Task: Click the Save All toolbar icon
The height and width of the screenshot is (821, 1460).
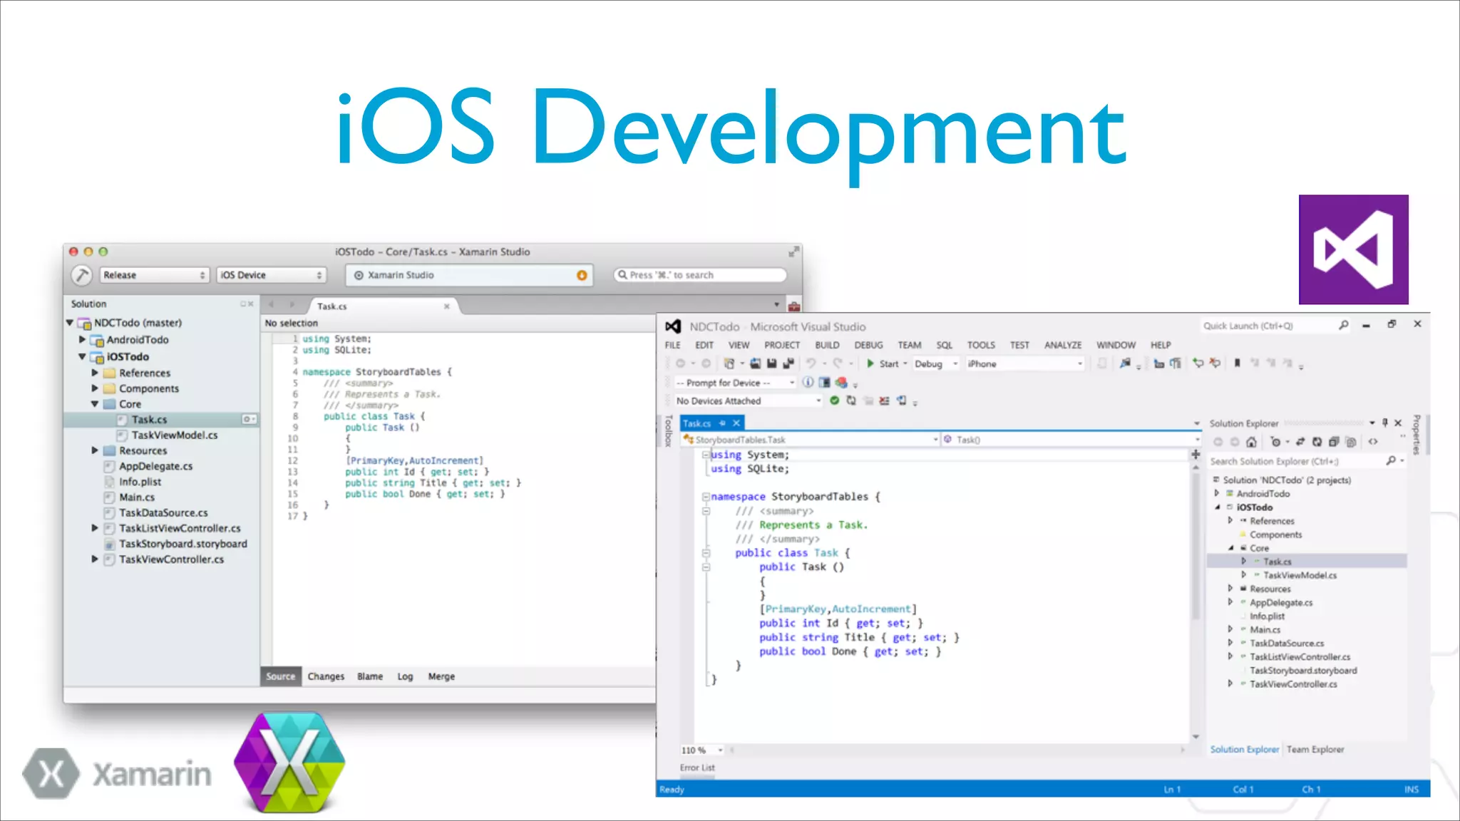Action: tap(788, 363)
